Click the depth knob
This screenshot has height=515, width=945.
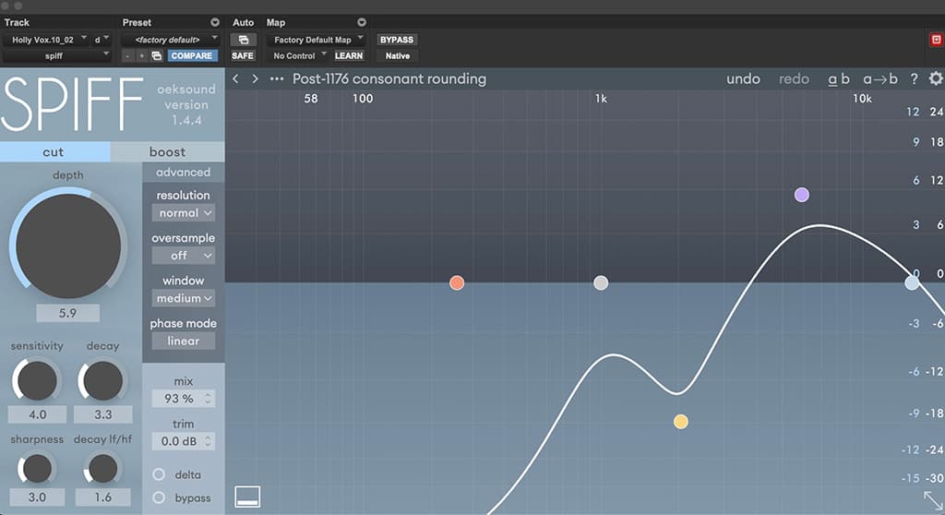[x=68, y=246]
